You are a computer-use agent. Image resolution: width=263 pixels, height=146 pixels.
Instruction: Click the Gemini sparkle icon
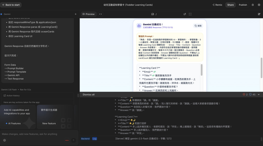1,14
